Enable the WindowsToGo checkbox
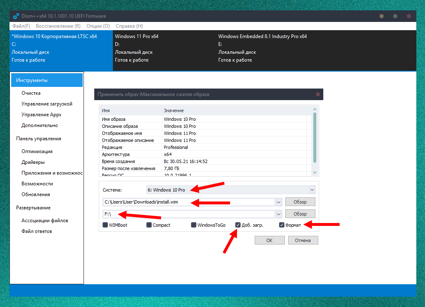The image size is (425, 307). pyautogui.click(x=193, y=225)
